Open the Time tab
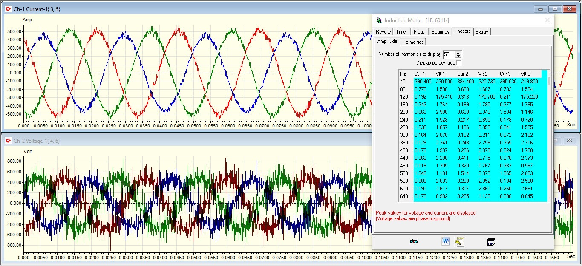 (x=401, y=32)
